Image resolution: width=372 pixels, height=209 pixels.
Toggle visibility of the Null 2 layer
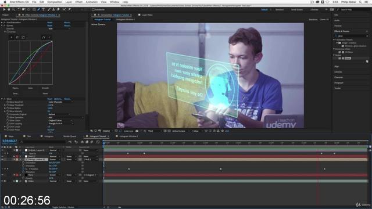click(x=2, y=156)
